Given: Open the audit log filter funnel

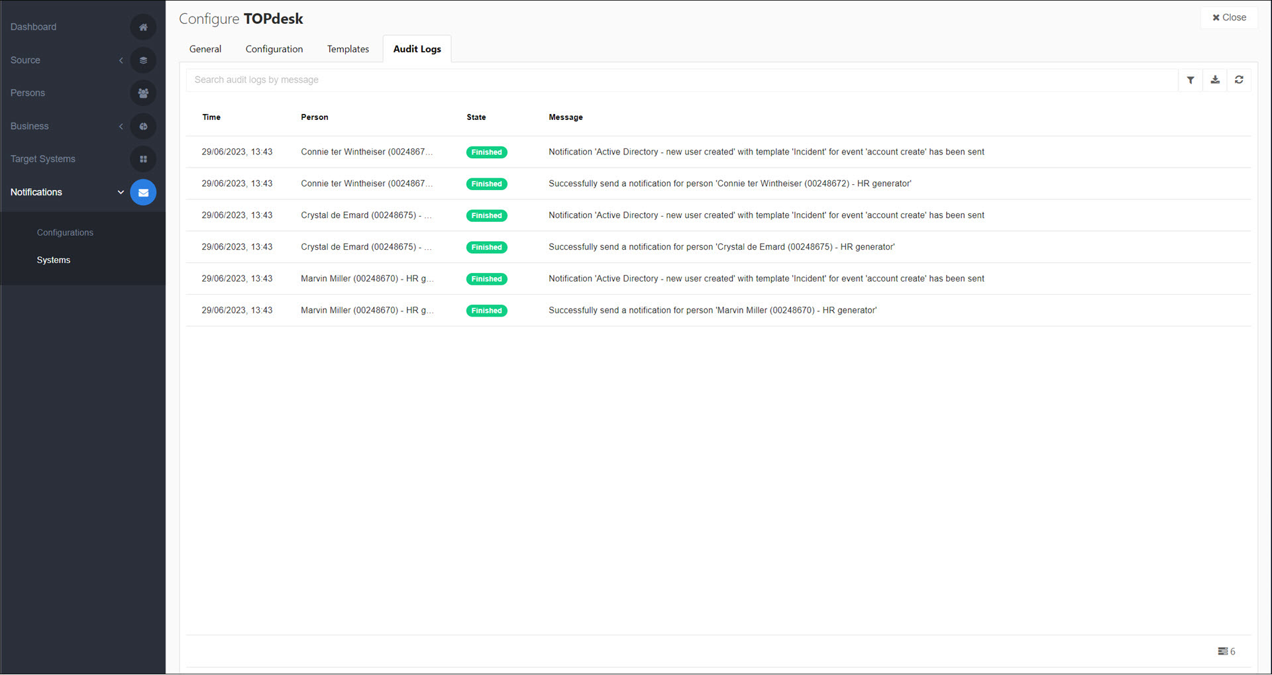Looking at the screenshot, I should tap(1191, 80).
